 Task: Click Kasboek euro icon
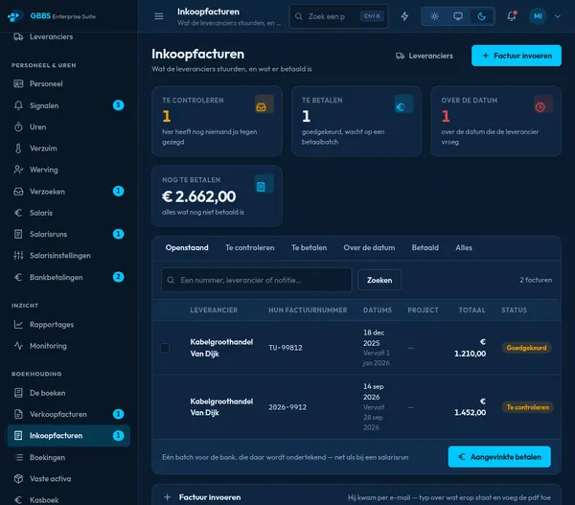(18, 500)
